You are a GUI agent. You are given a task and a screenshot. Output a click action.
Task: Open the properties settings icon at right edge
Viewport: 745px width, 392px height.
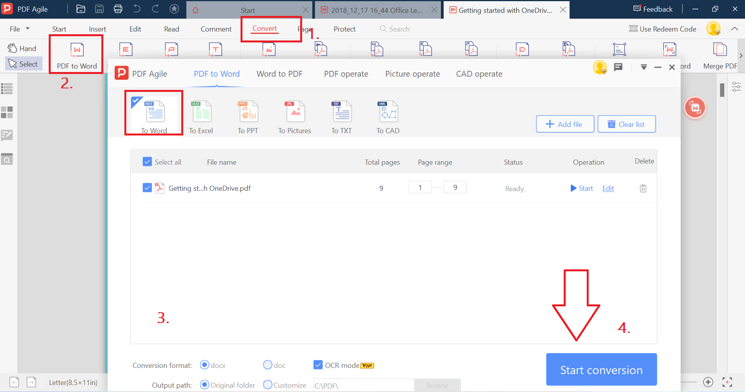tap(736, 87)
